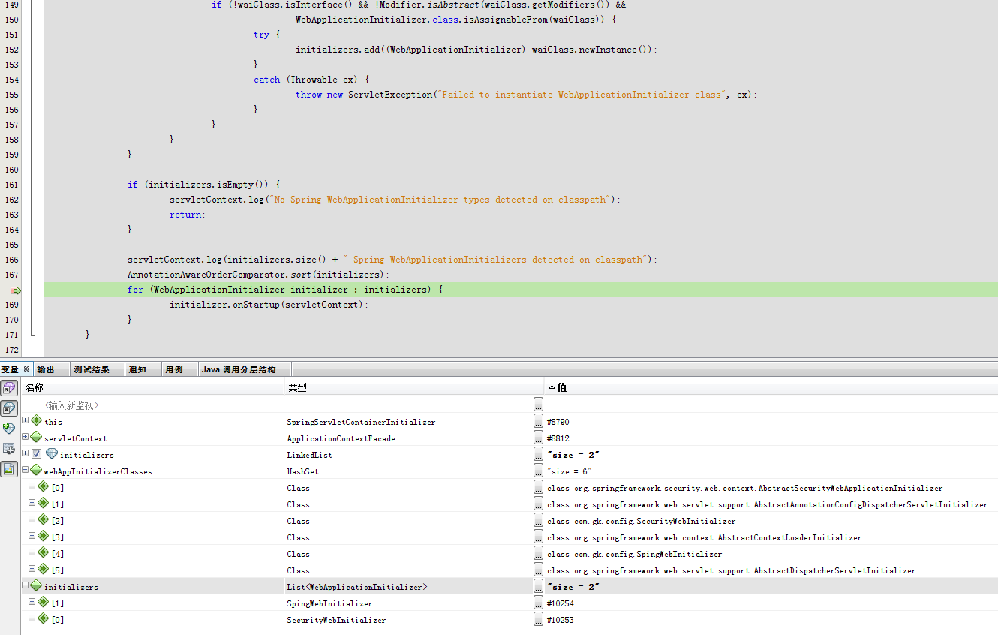The image size is (998, 635).
Task: Click AnnotationAwareOrderComparator.sort code line
Action: (258, 275)
